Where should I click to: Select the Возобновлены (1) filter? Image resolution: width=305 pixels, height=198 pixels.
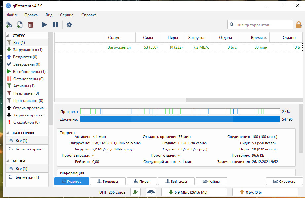click(x=27, y=72)
